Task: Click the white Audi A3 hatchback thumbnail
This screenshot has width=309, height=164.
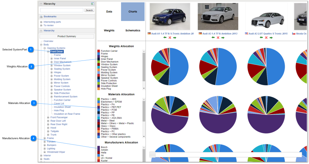Action: [218, 17]
